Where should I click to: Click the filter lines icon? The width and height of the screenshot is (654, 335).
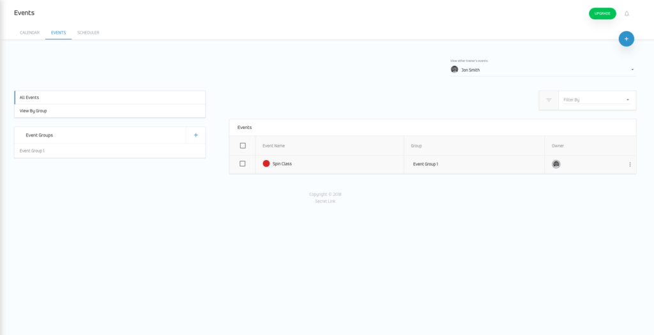click(x=549, y=100)
